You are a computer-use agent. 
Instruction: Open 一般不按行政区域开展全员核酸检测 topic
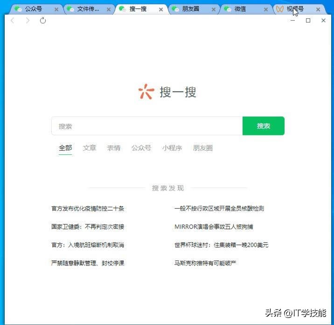click(x=219, y=209)
